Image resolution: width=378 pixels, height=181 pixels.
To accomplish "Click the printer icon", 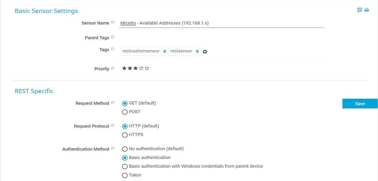I will click(367, 10).
